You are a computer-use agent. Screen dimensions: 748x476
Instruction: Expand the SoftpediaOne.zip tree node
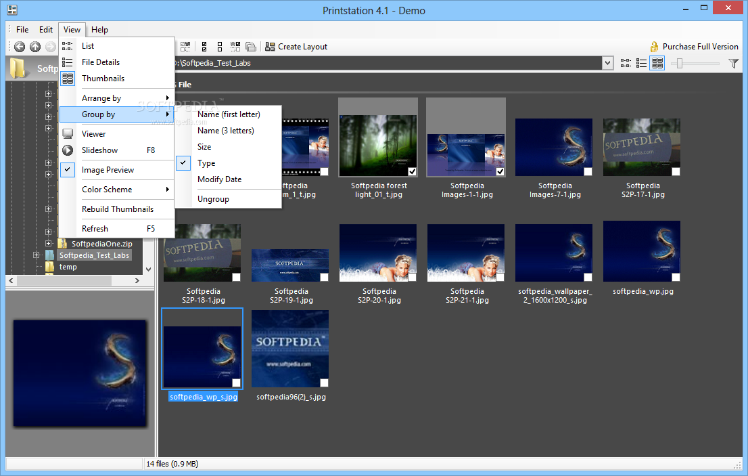click(48, 244)
